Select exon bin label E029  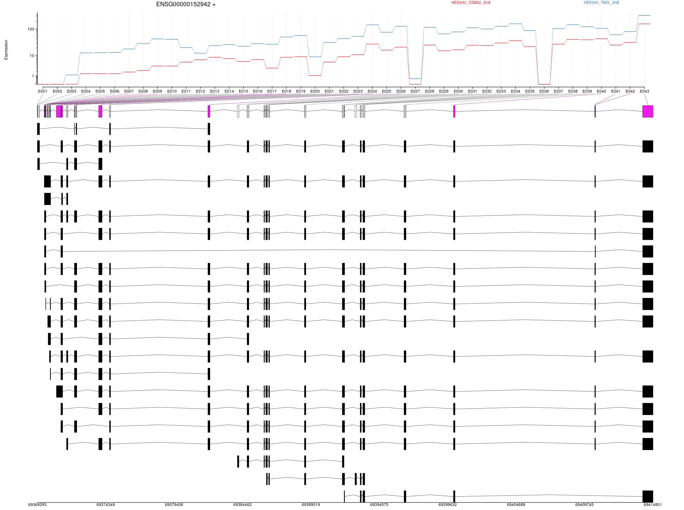coord(443,92)
